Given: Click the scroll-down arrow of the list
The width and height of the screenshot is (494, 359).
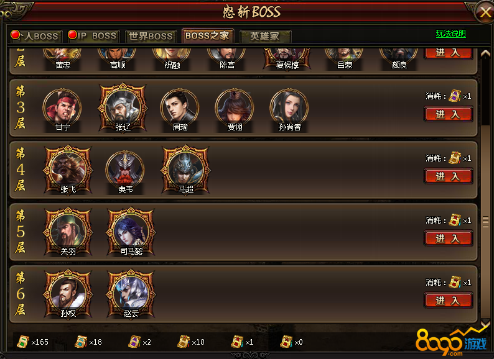Looking at the screenshot, I should point(485,323).
